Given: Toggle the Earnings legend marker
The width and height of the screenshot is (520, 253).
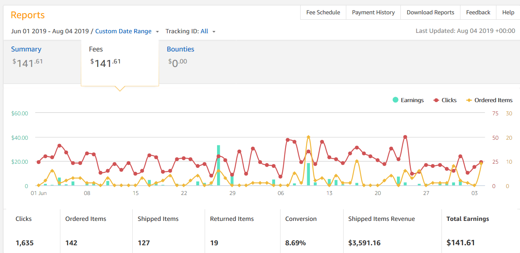Looking at the screenshot, I should click(395, 100).
